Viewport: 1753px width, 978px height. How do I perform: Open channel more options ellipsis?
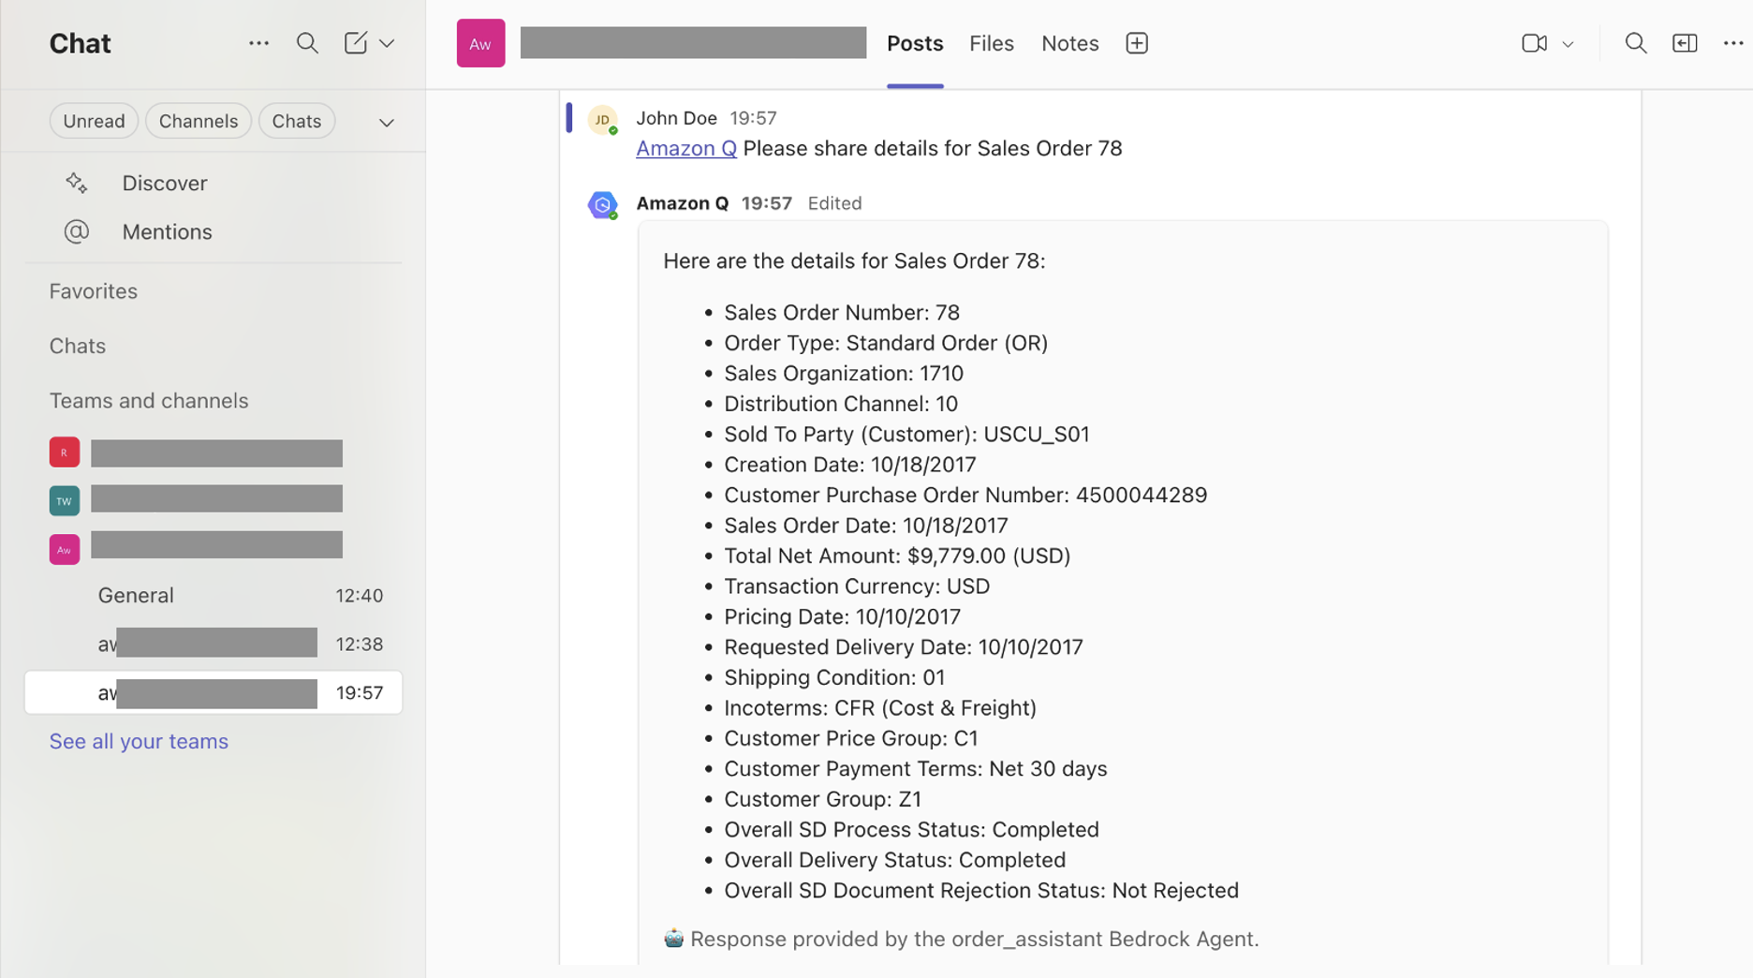1733,43
